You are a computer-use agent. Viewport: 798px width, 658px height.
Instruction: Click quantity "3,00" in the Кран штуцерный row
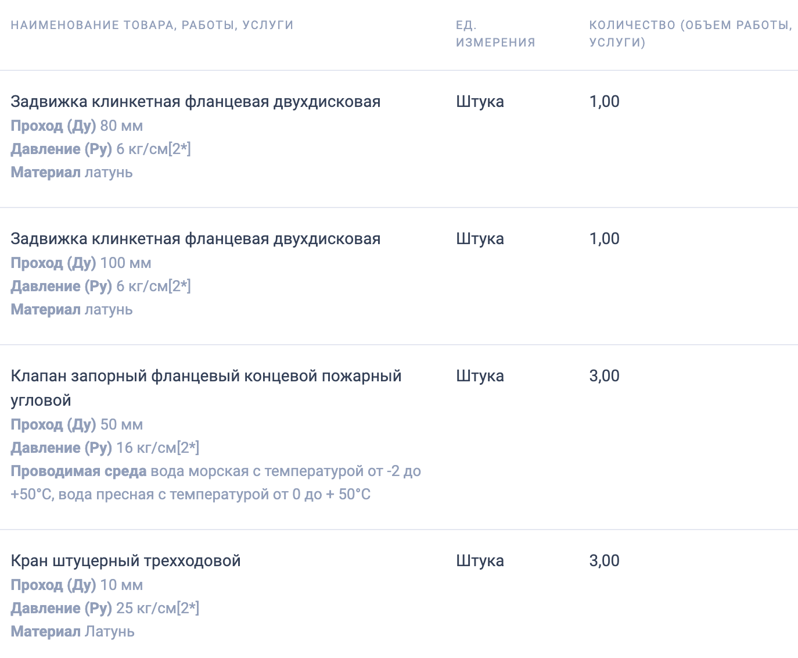tap(604, 561)
